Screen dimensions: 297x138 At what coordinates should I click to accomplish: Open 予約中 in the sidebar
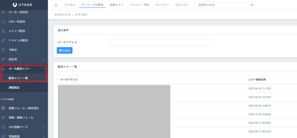coord(13,50)
